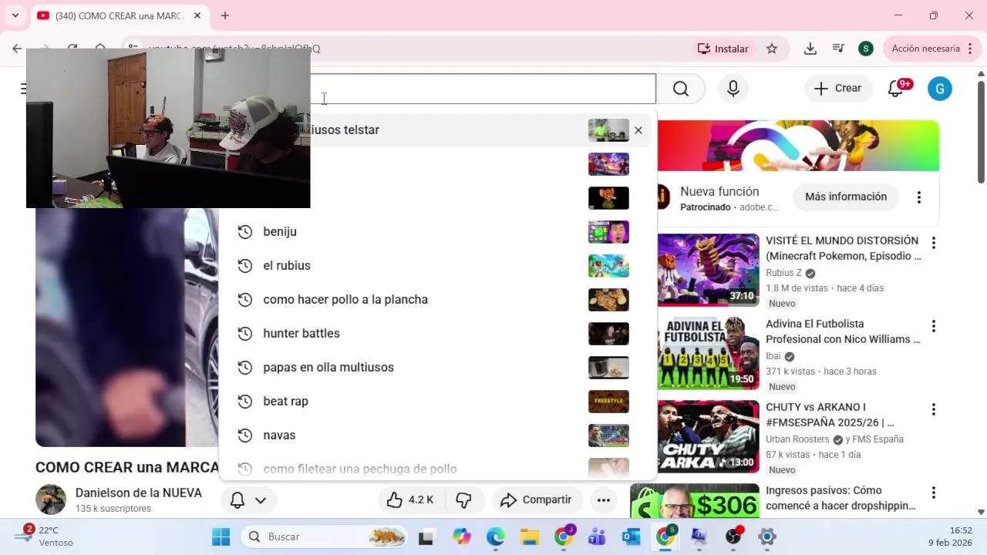Open more actions three-dot button under video
Viewport: 987px width, 555px height.
(x=604, y=500)
